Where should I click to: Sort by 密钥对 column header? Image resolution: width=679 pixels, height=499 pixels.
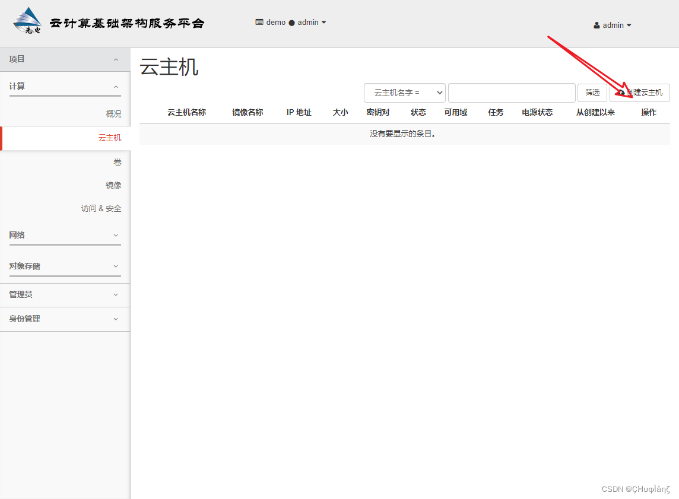point(378,113)
